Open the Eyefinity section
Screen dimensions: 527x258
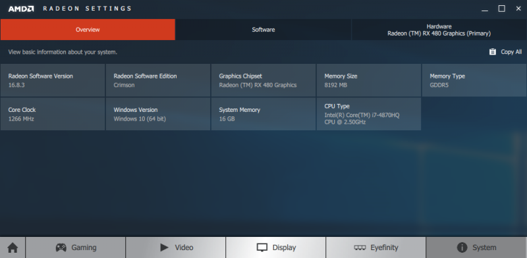pos(375,247)
